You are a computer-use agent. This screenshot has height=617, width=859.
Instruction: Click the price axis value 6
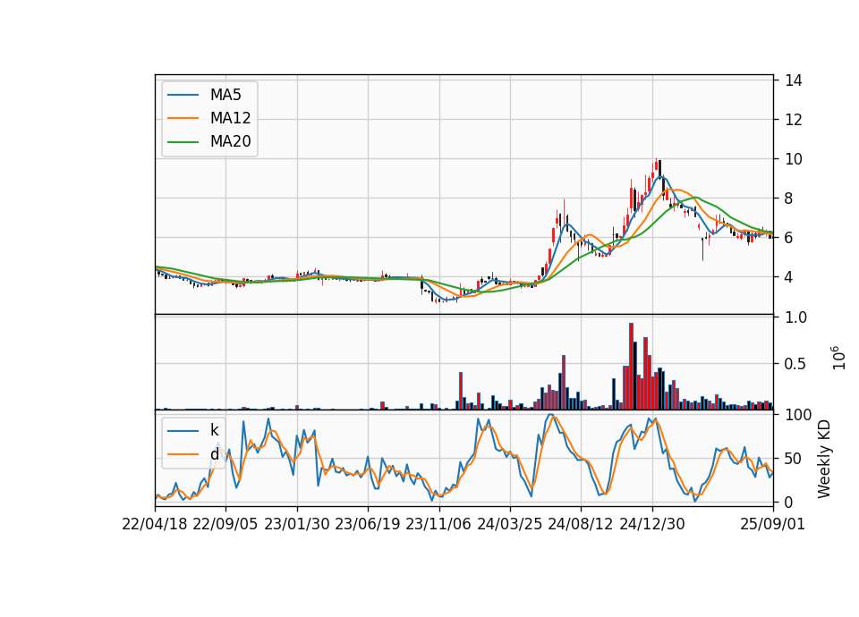(789, 238)
